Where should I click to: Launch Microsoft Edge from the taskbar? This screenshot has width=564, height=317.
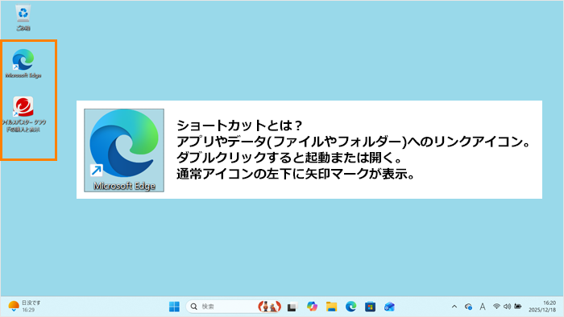tap(350, 307)
